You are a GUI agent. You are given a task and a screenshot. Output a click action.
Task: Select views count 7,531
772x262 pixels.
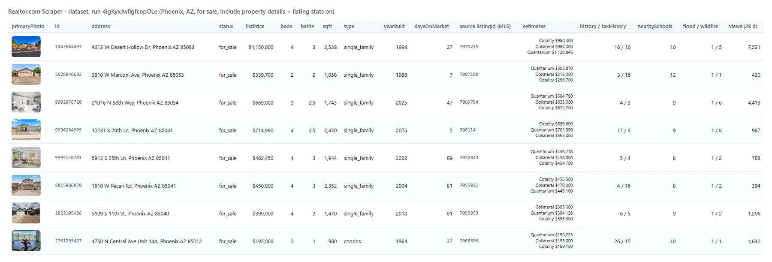pos(754,47)
